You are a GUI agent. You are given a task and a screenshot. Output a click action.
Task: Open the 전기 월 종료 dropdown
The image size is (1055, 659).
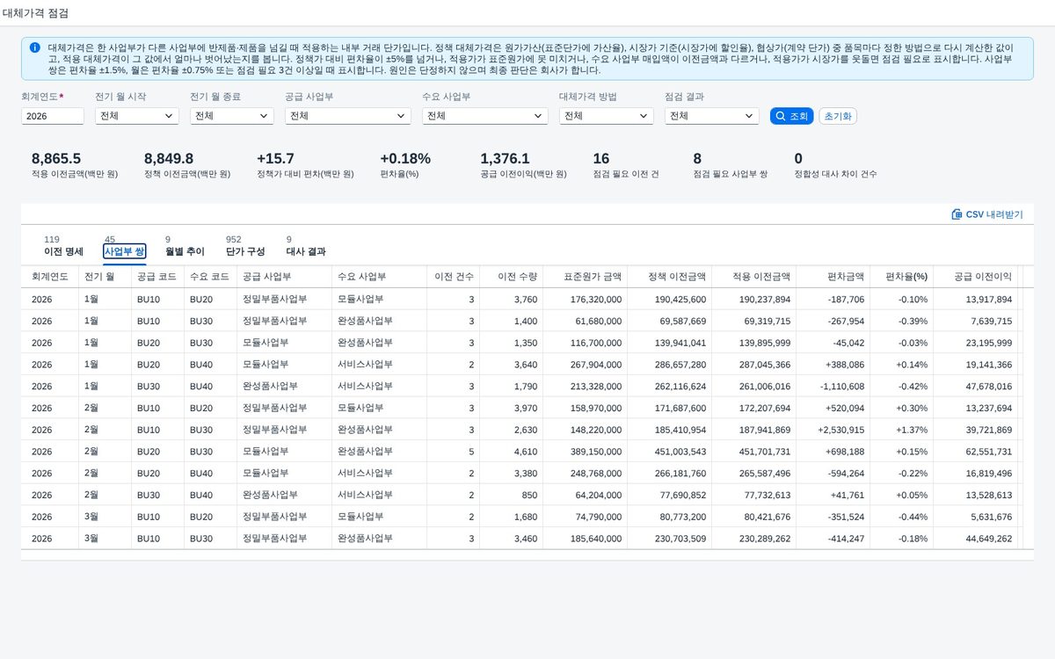click(x=232, y=116)
